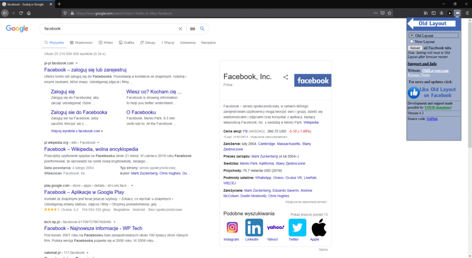
Task: Open the Apple related search icon
Action: pos(319,228)
